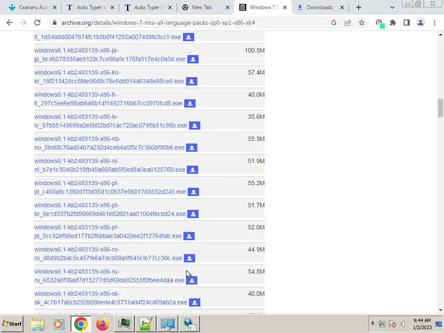Image resolution: width=444 pixels, height=333 pixels.
Task: Open Chrome three-dot menu
Action: coord(434,23)
